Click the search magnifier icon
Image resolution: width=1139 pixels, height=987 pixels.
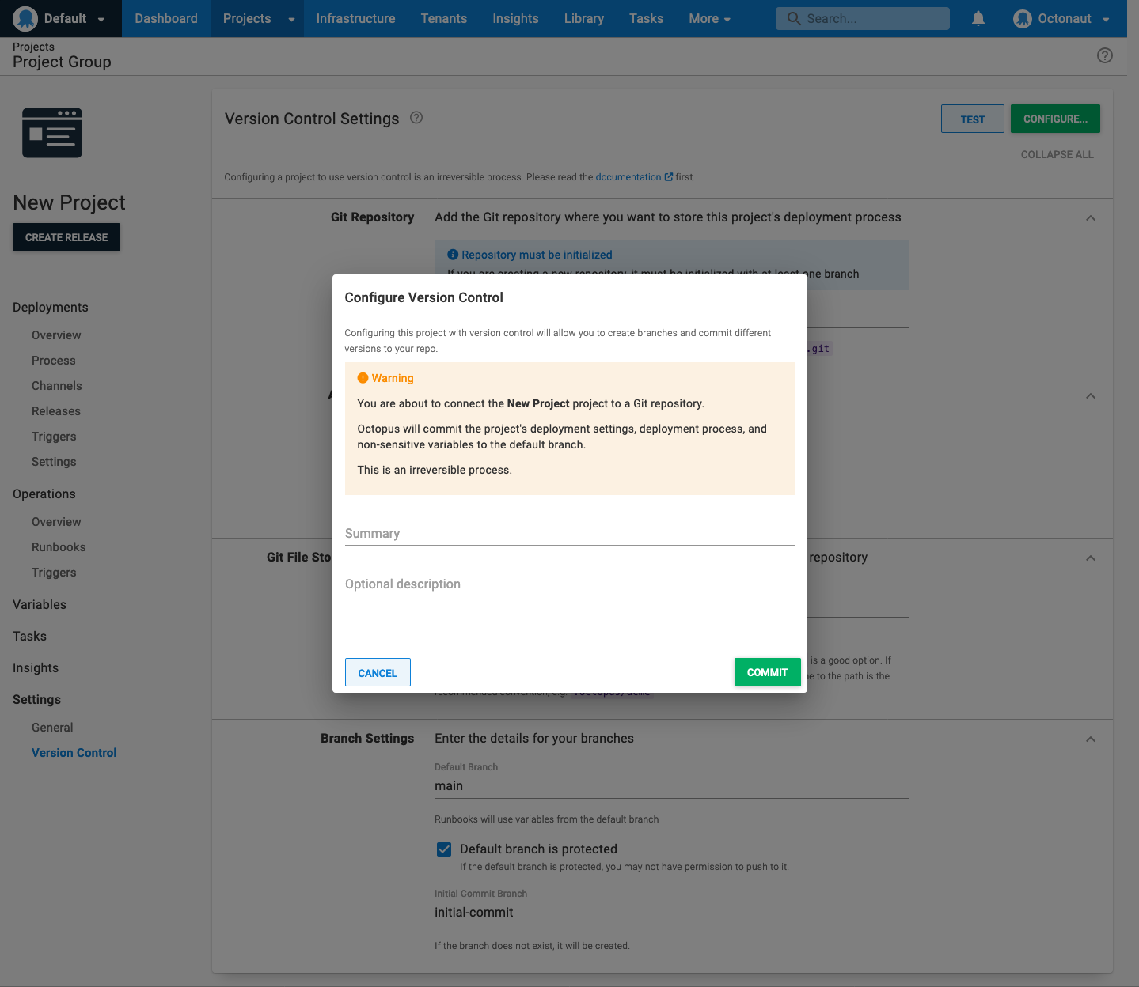794,18
